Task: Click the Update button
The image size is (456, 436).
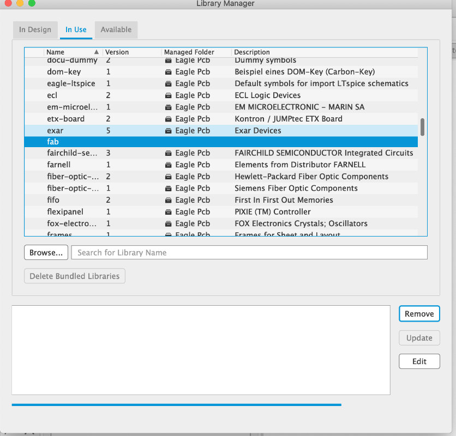Action: click(x=419, y=338)
